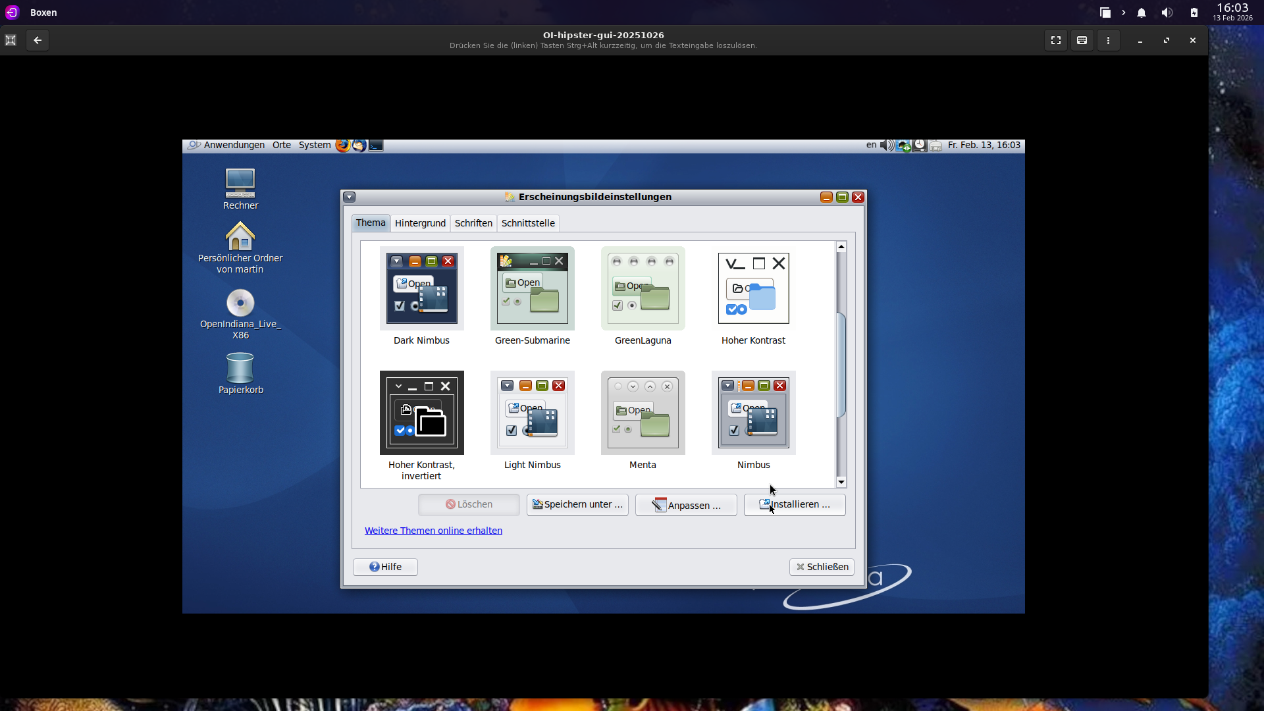Screen dimensions: 1264x711
Task: Switch to the Hintergrund tab
Action: click(420, 223)
